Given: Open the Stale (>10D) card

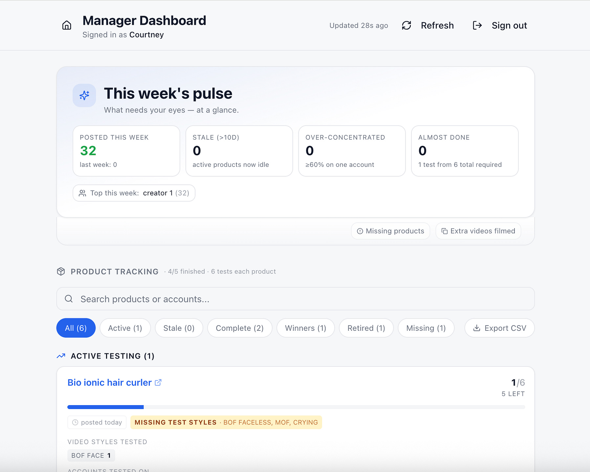Looking at the screenshot, I should pos(239,151).
